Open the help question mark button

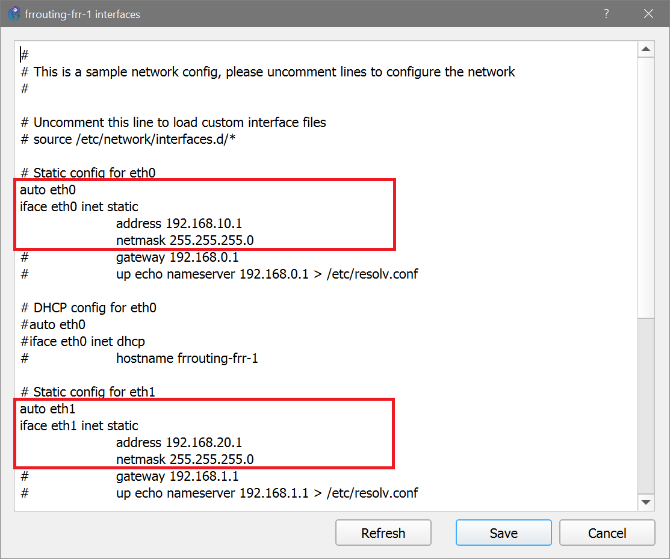pos(606,13)
